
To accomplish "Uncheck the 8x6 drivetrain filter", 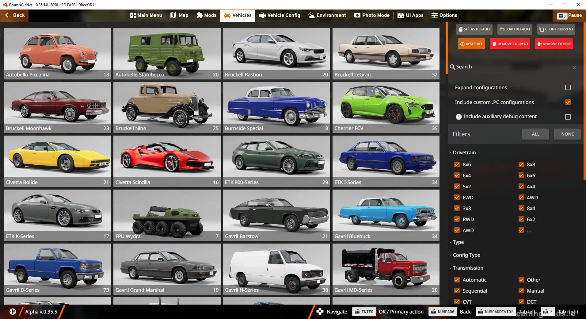I will [x=457, y=164].
